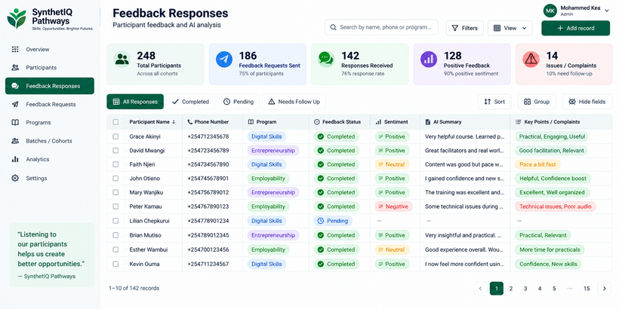The height and width of the screenshot is (309, 619).
Task: Click the Add record button
Action: coord(575,28)
